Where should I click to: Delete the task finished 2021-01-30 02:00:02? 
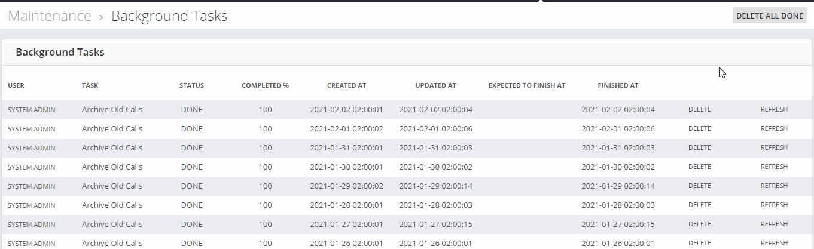[700, 167]
